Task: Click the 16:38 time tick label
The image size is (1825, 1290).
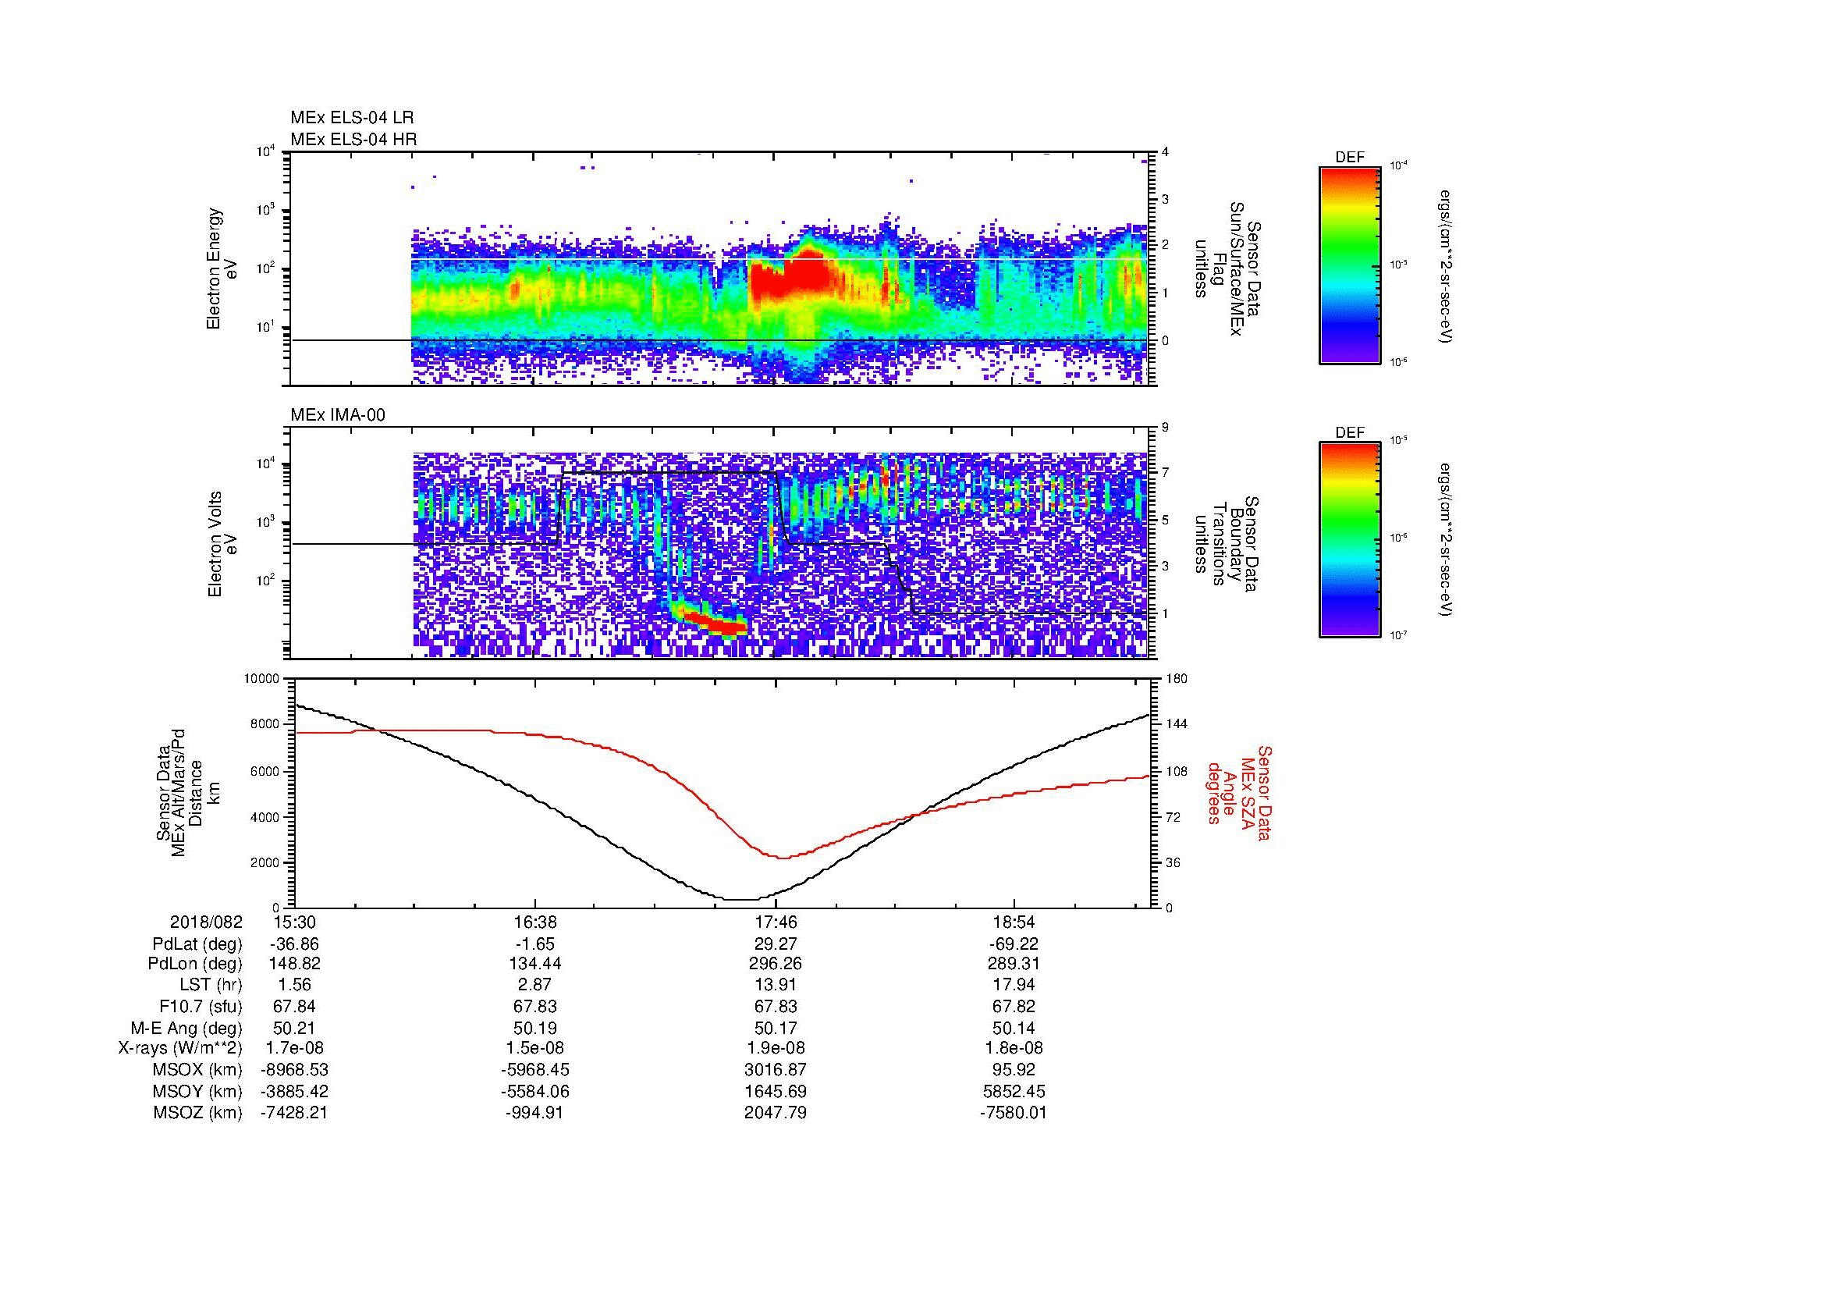Action: [535, 922]
